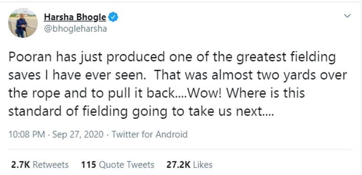The height and width of the screenshot is (175, 362).
Task: Click the 10:08 PM timestamp
Action: pos(27,134)
